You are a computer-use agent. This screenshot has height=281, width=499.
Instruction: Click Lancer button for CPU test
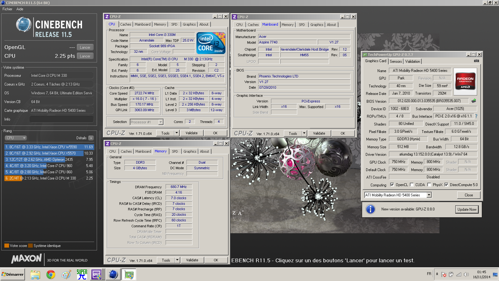pyautogui.click(x=85, y=56)
